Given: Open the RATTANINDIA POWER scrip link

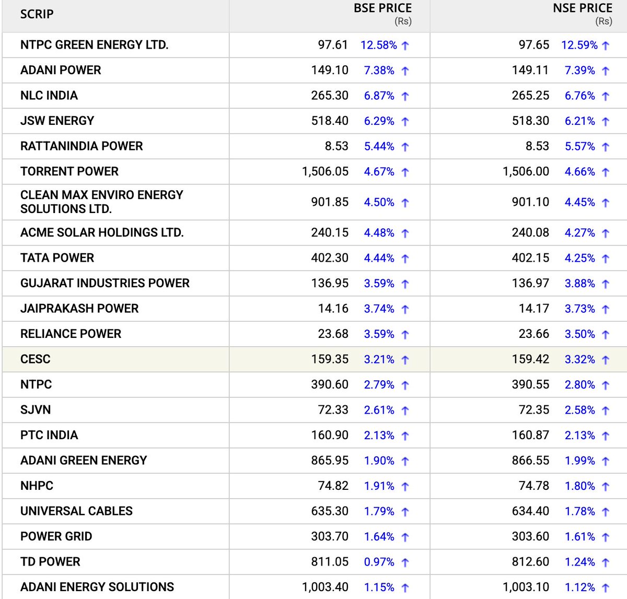Looking at the screenshot, I should pyautogui.click(x=82, y=146).
